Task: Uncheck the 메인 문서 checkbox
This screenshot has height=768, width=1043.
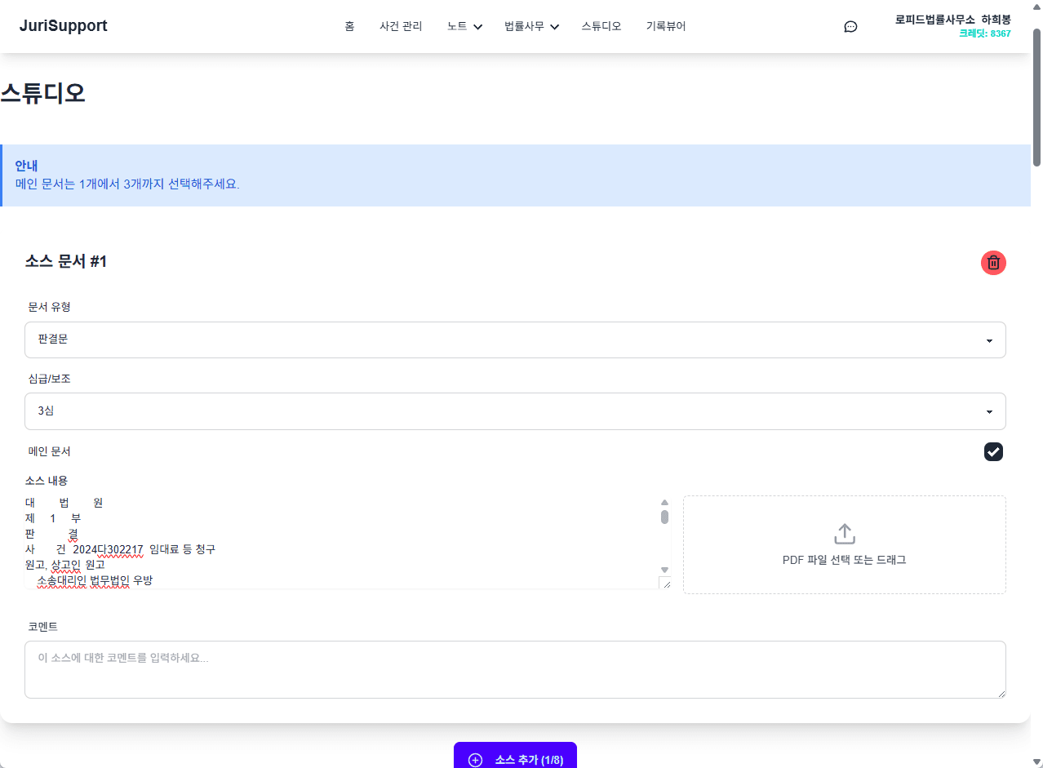Action: click(x=993, y=451)
